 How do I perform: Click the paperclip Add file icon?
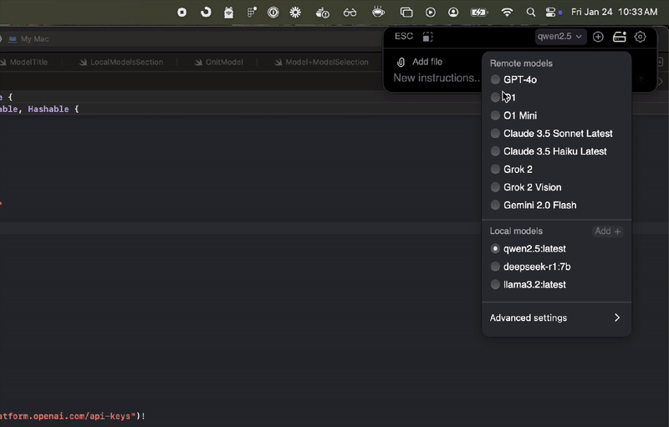coord(401,62)
